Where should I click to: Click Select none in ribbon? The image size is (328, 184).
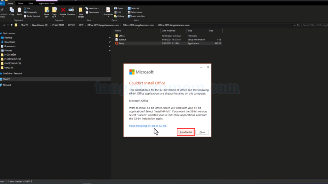pyautogui.click(x=135, y=12)
